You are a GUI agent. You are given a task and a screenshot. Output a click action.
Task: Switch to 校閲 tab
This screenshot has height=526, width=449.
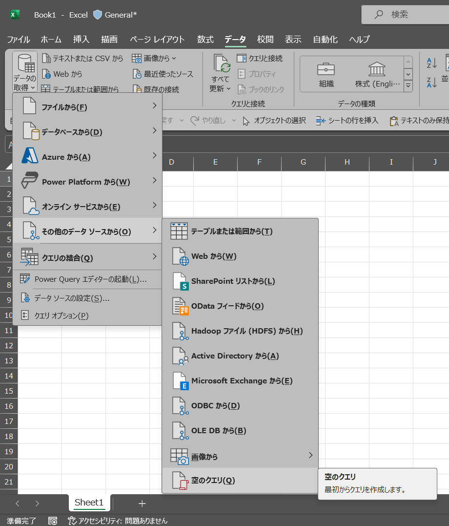[x=265, y=39]
